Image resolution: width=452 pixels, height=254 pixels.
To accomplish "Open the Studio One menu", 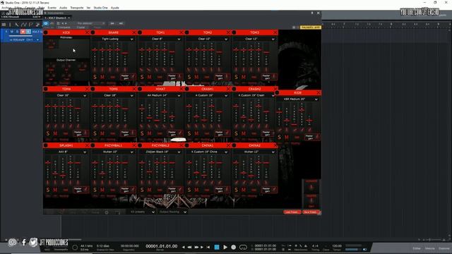I will 100,8.
